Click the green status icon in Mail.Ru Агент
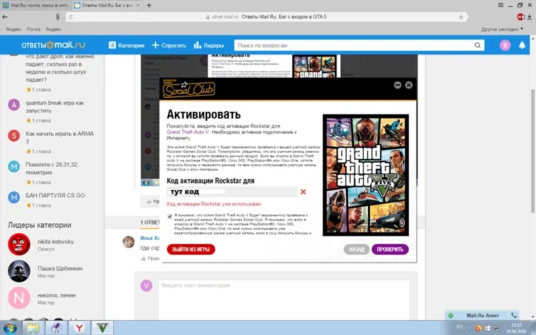Viewport: 536px width, 335px height. click(450, 316)
